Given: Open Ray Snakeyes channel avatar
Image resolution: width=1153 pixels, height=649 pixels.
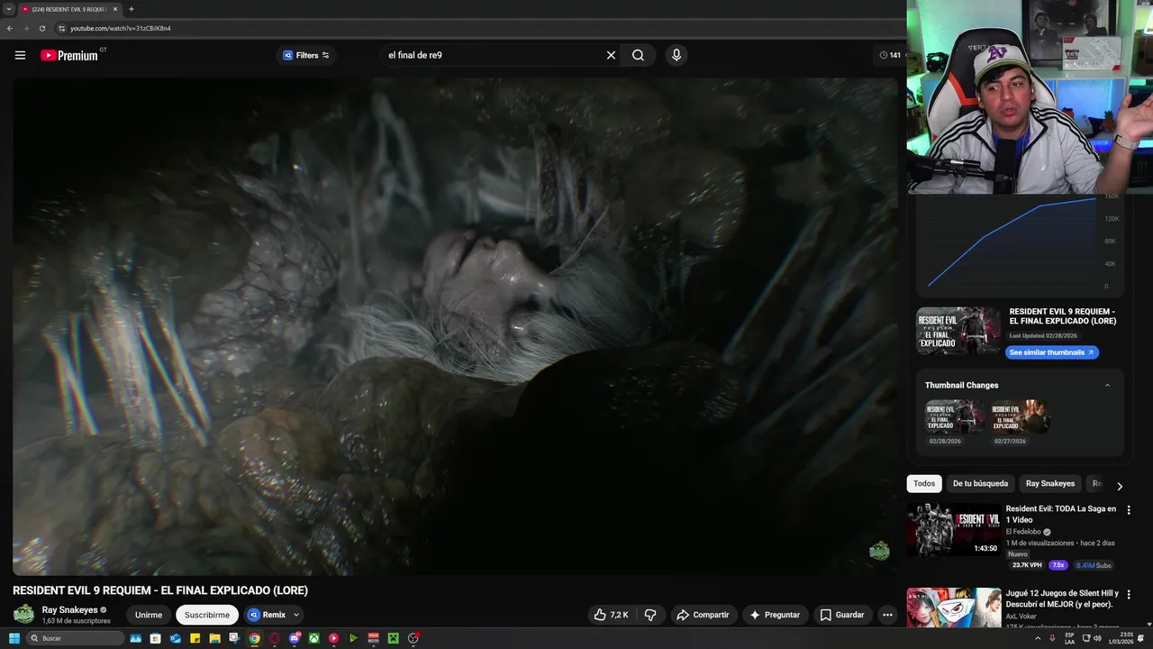Looking at the screenshot, I should coord(23,615).
